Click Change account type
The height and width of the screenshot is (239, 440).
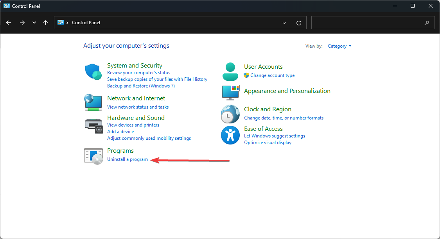click(x=273, y=75)
